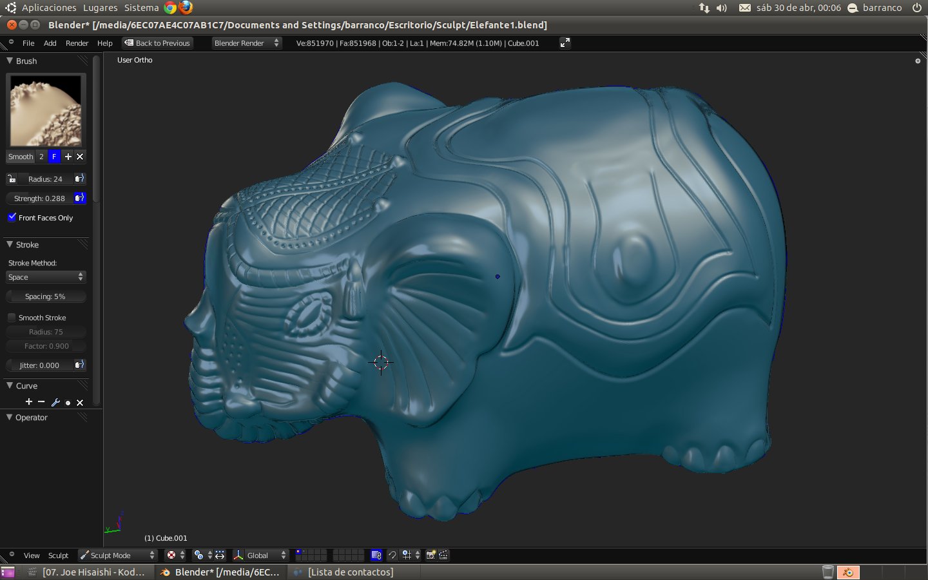Click the add new brush plus icon
The width and height of the screenshot is (928, 580).
coord(68,157)
